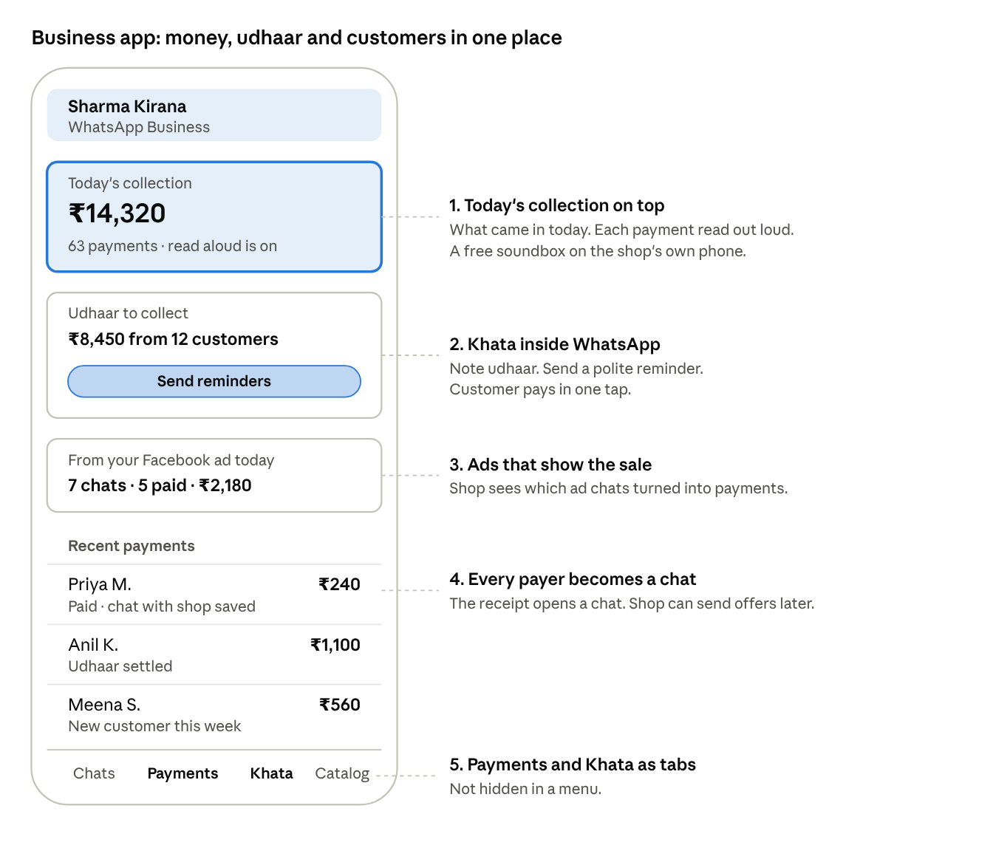
Task: Open the Today's collection card
Action: pos(214,217)
